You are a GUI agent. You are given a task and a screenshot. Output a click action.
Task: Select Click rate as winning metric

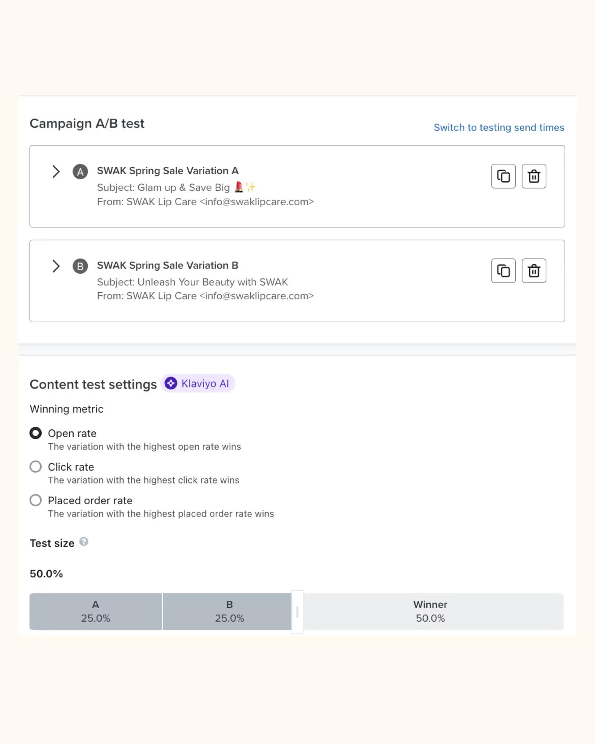pyautogui.click(x=36, y=467)
